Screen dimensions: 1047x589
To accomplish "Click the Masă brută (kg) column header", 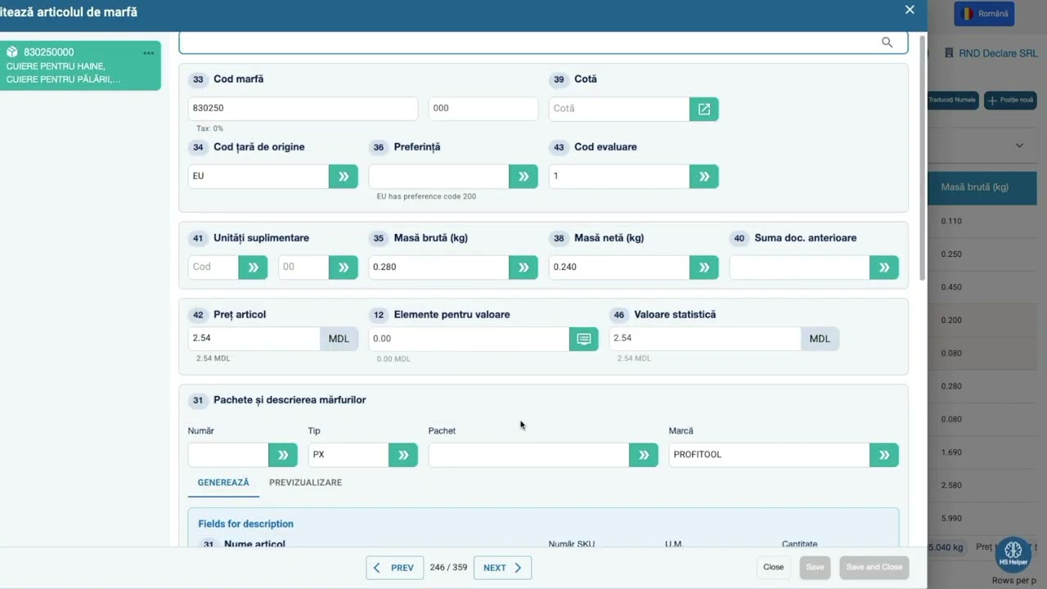I will point(975,187).
